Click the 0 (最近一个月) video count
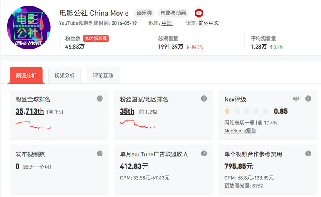This screenshot has height=197, width=321. tap(33, 166)
